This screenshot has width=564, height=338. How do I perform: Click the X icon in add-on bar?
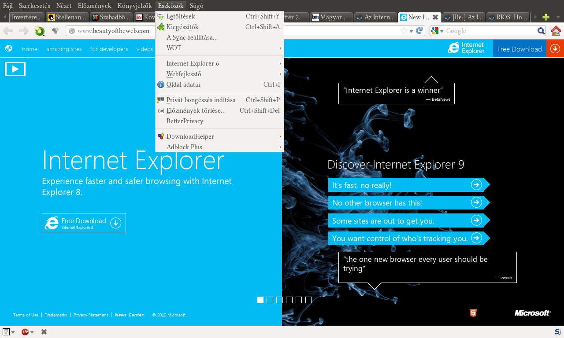(x=44, y=332)
